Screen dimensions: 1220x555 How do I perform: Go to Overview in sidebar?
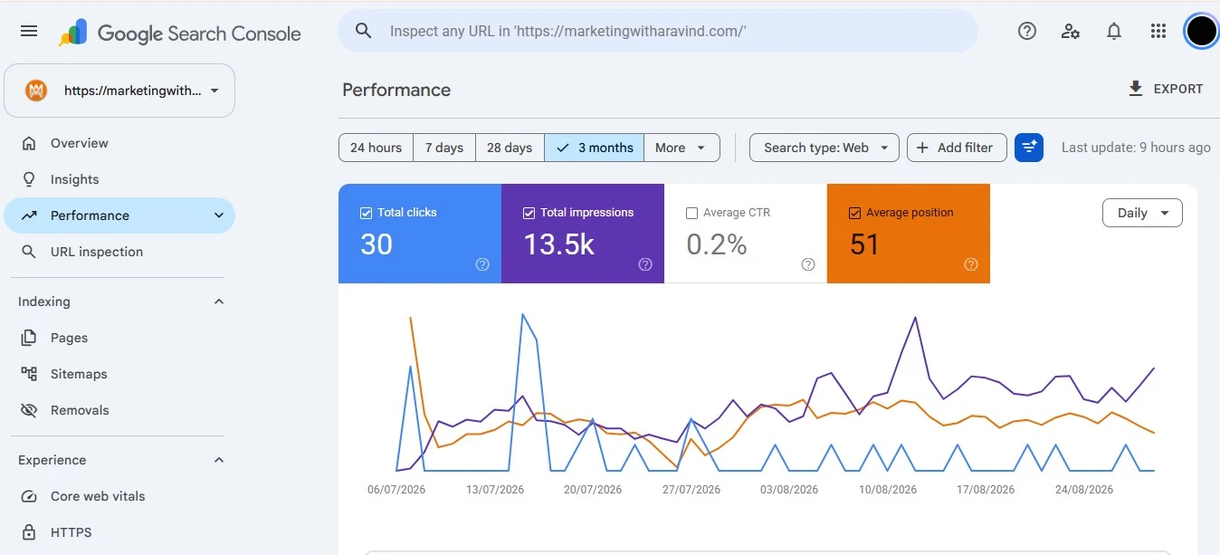coord(119,143)
